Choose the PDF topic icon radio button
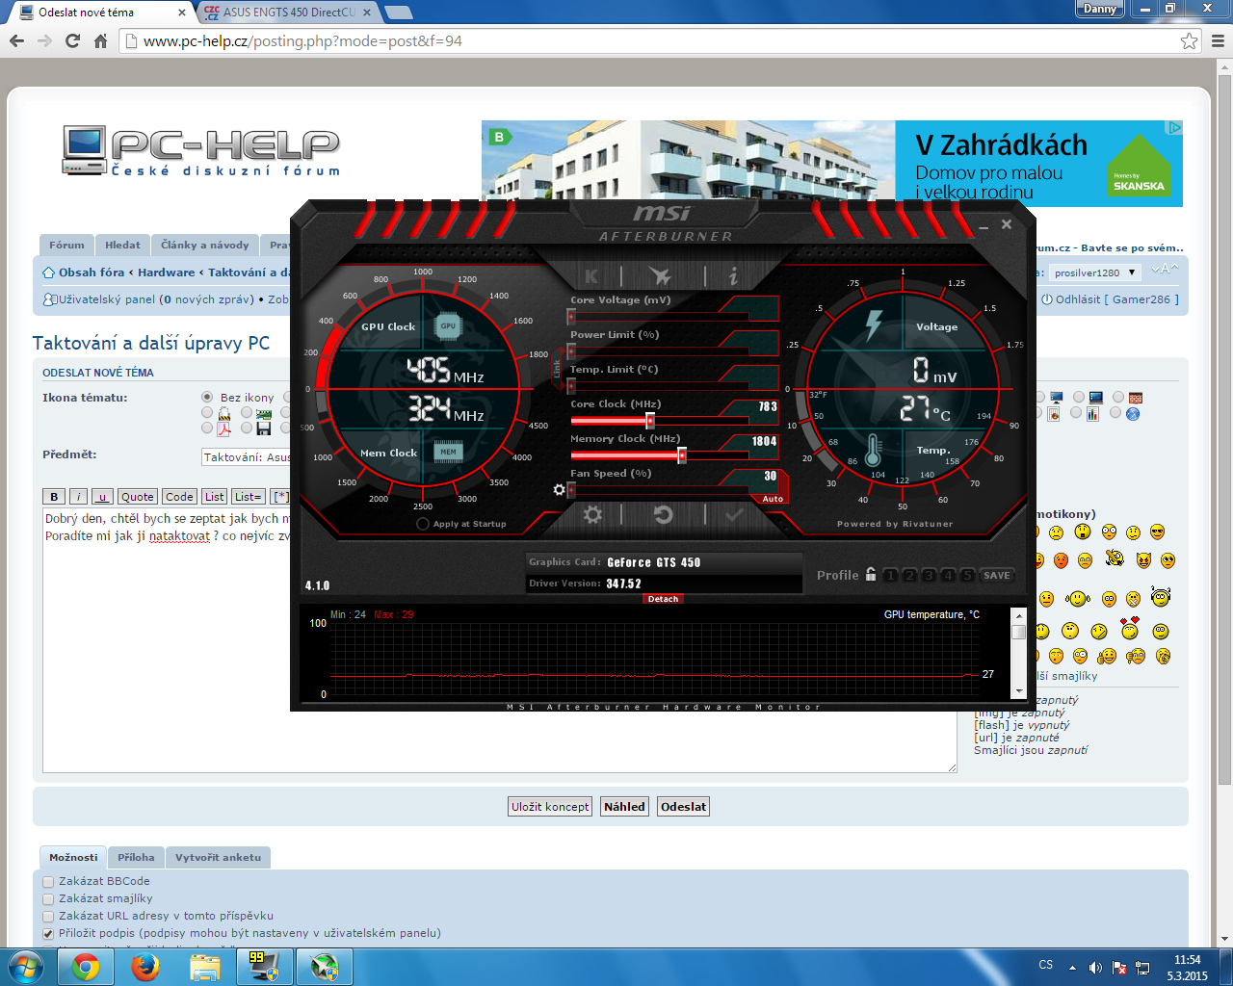Screen dimensions: 1233x986 pyautogui.click(x=207, y=428)
